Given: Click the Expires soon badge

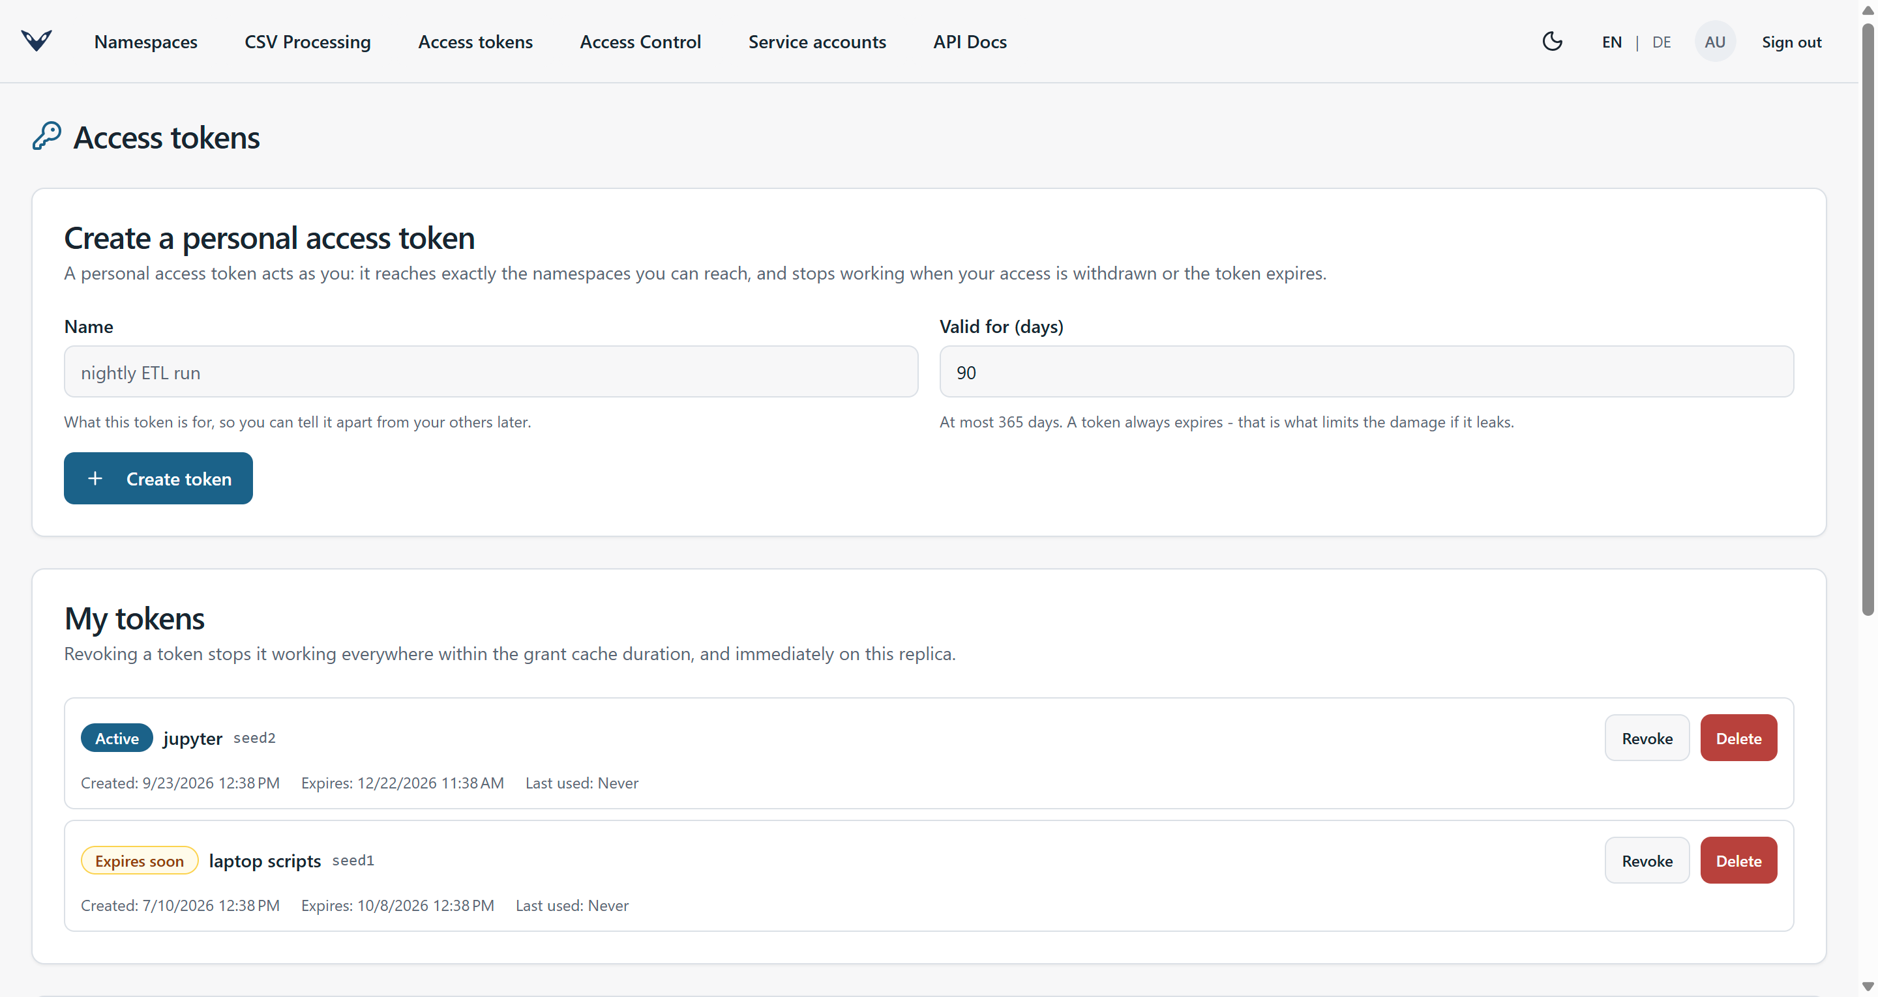Looking at the screenshot, I should pyautogui.click(x=140, y=860).
